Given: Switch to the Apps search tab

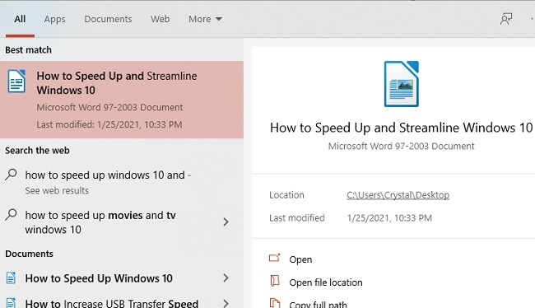Looking at the screenshot, I should coord(54,20).
